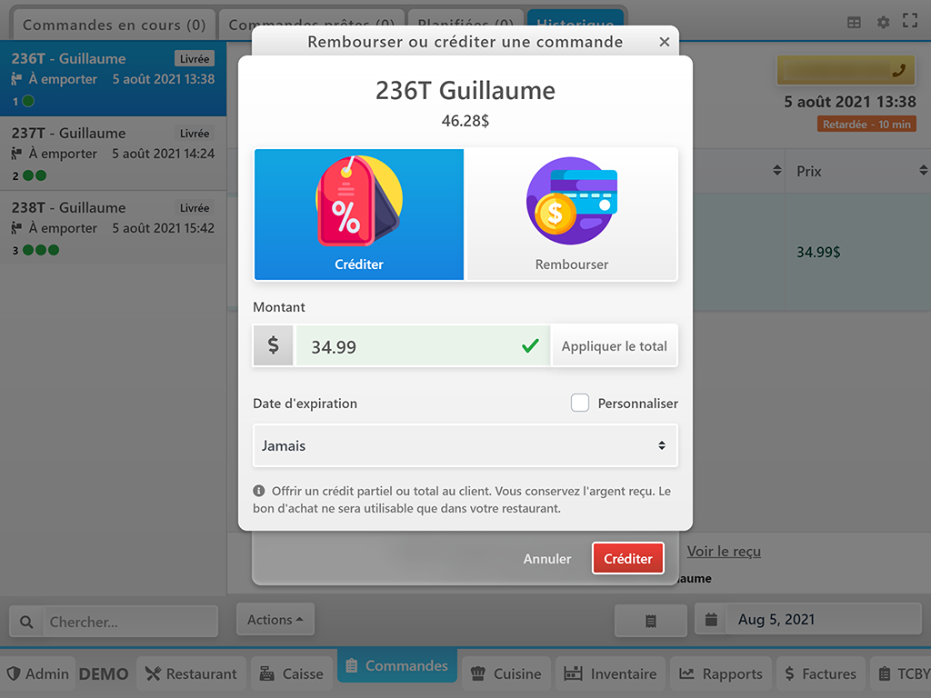Select the Créditer discount tag option

point(358,214)
